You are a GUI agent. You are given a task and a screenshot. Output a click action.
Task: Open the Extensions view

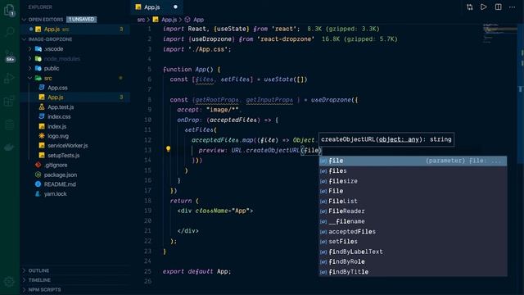[x=9, y=101]
